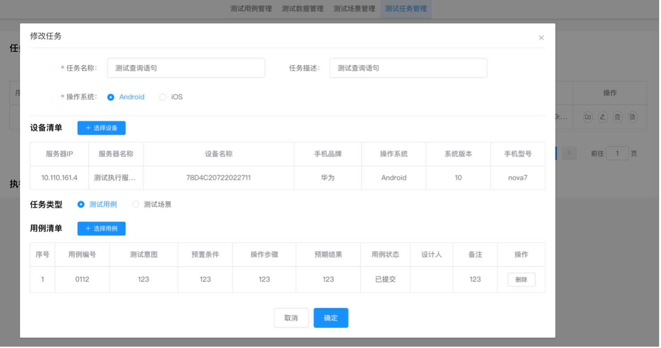Go to the 测试场景管理 tab
The image size is (661, 348).
tap(354, 8)
